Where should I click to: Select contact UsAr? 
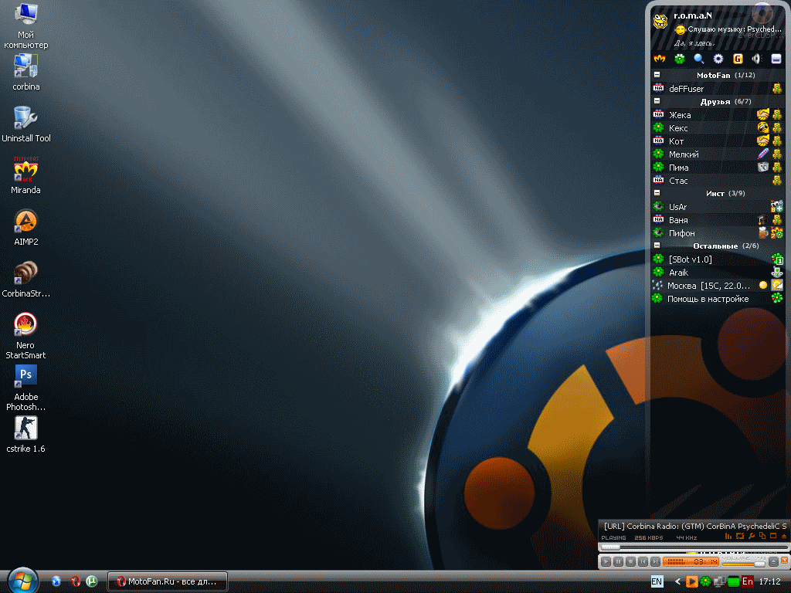click(718, 206)
